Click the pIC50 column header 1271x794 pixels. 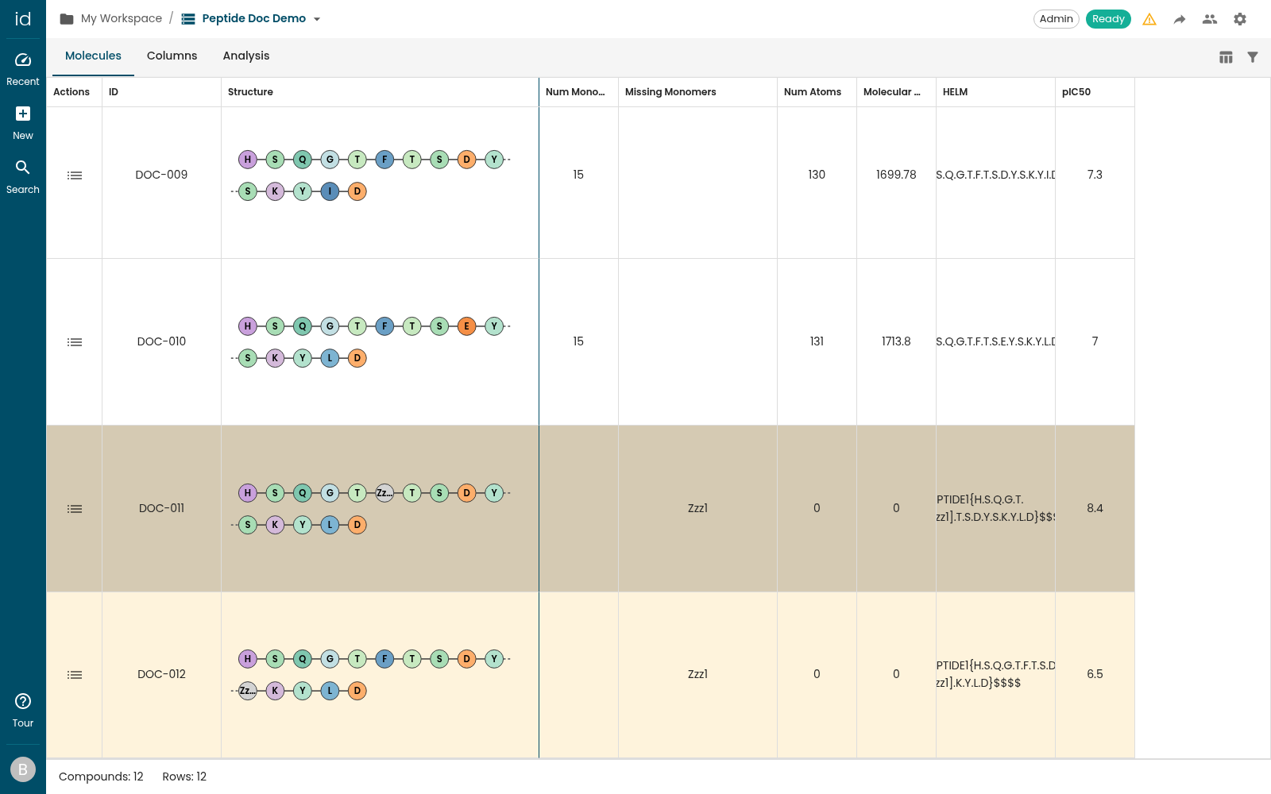[x=1095, y=92]
